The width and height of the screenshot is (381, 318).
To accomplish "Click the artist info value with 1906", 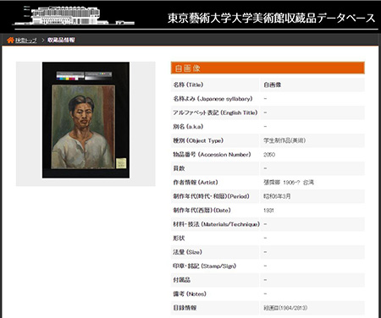I will (x=289, y=183).
